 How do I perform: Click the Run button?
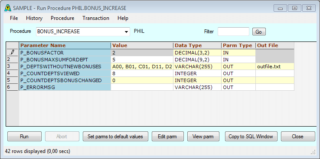coord(24,137)
